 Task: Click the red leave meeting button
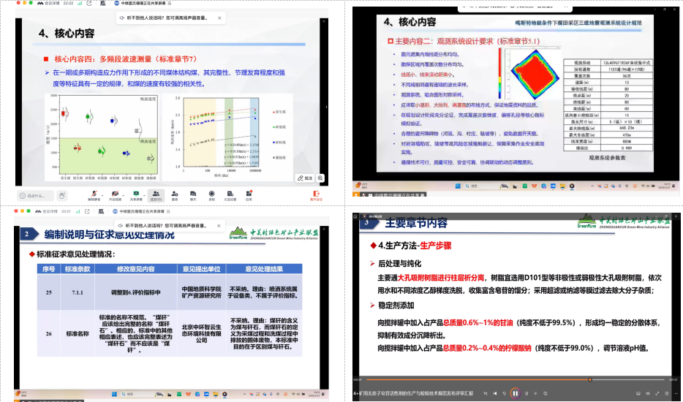pyautogui.click(x=316, y=195)
